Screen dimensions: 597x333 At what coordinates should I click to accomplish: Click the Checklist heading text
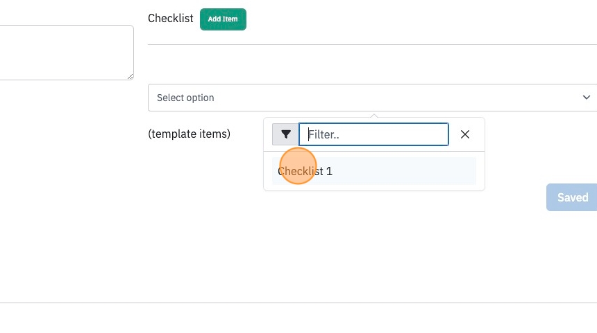(171, 18)
